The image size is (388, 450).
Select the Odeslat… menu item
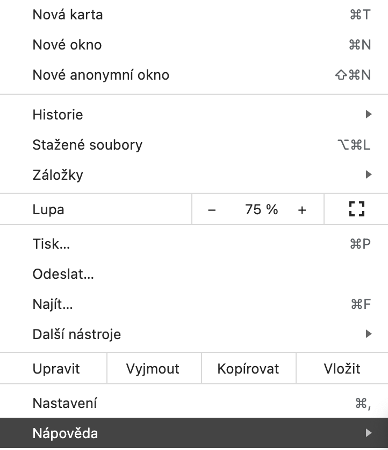click(x=63, y=274)
